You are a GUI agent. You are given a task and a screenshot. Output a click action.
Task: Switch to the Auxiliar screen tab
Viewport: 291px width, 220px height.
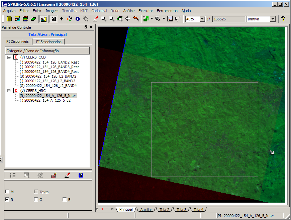146,210
